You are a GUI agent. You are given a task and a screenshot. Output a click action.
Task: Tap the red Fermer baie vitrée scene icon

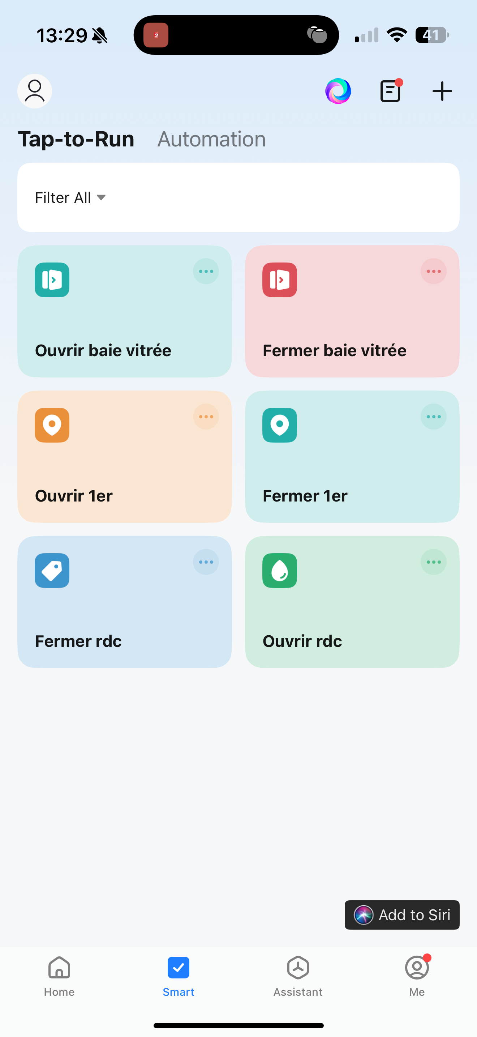coord(280,280)
